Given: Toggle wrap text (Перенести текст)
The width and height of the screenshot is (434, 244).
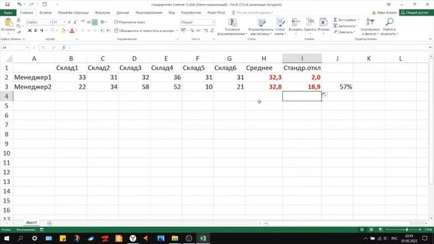Looking at the screenshot, I should click(130, 22).
